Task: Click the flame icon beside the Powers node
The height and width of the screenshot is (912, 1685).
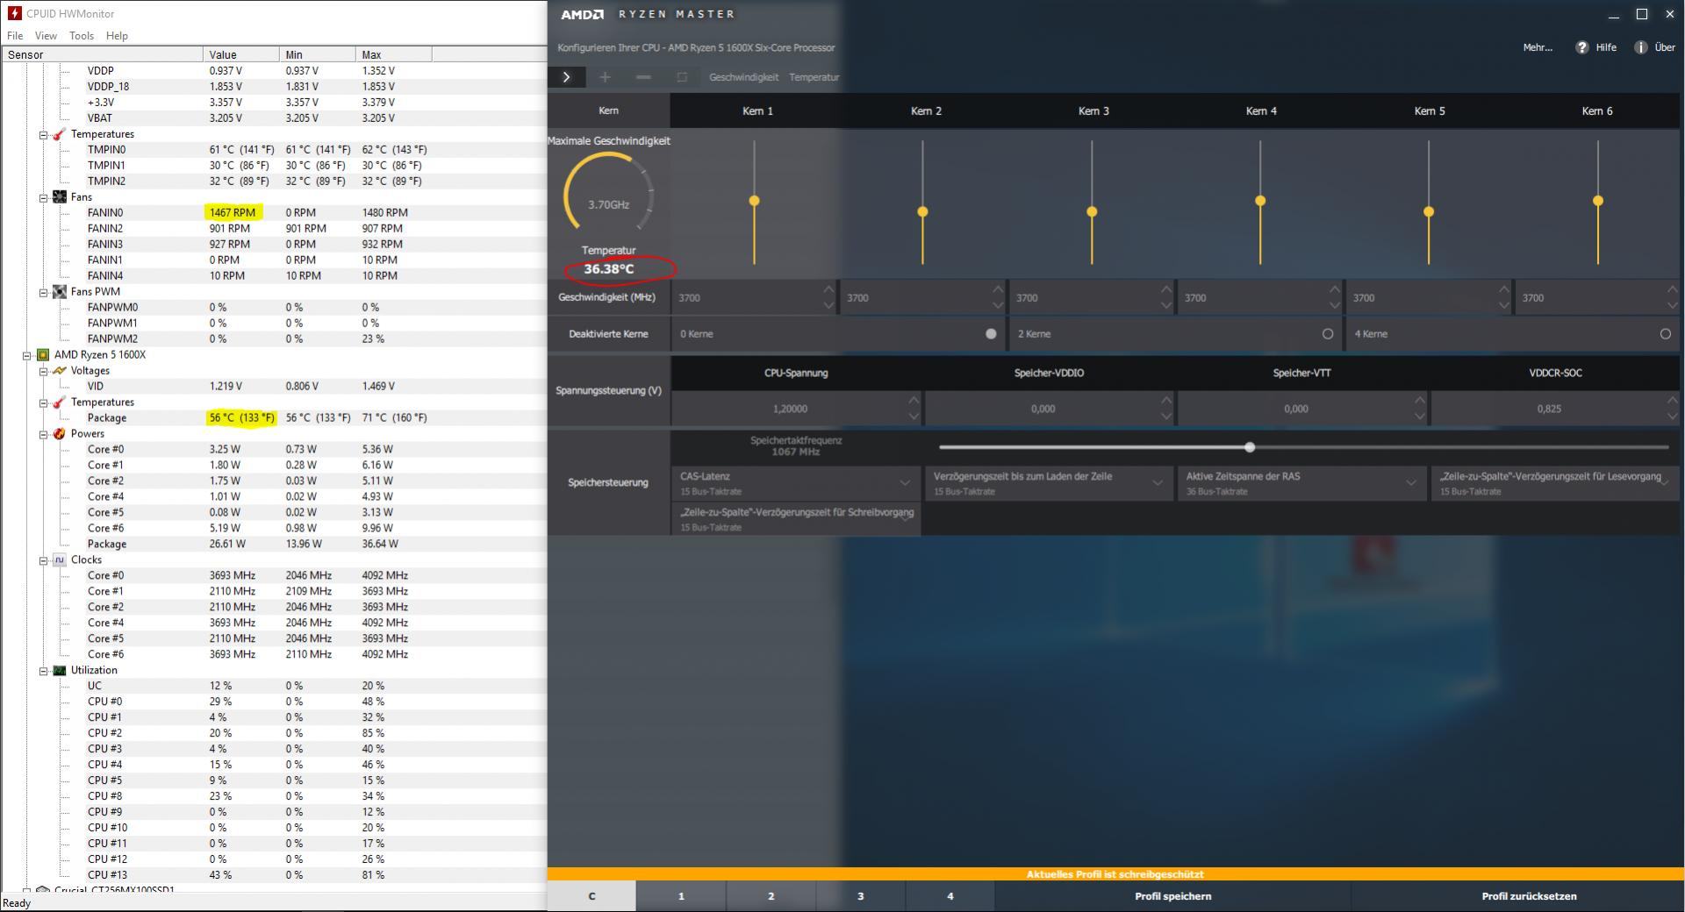Action: click(60, 434)
